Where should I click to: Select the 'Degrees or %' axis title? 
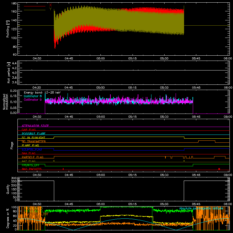click(8, 218)
